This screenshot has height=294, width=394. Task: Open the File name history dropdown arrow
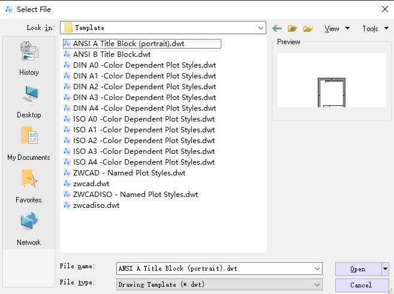pos(317,269)
